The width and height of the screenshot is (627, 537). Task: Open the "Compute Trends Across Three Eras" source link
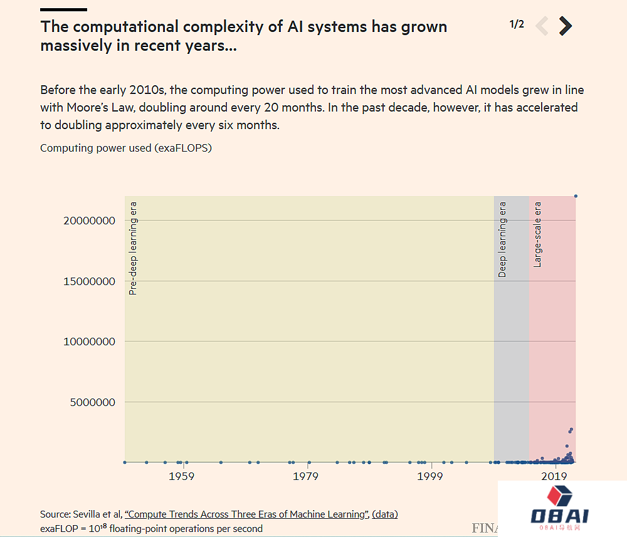(246, 514)
